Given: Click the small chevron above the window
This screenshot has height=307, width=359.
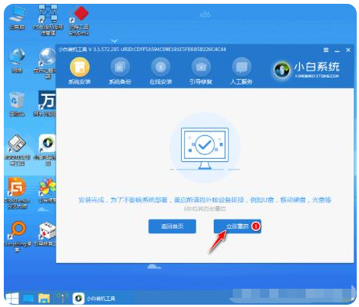Looking at the screenshot, I should (115, 41).
